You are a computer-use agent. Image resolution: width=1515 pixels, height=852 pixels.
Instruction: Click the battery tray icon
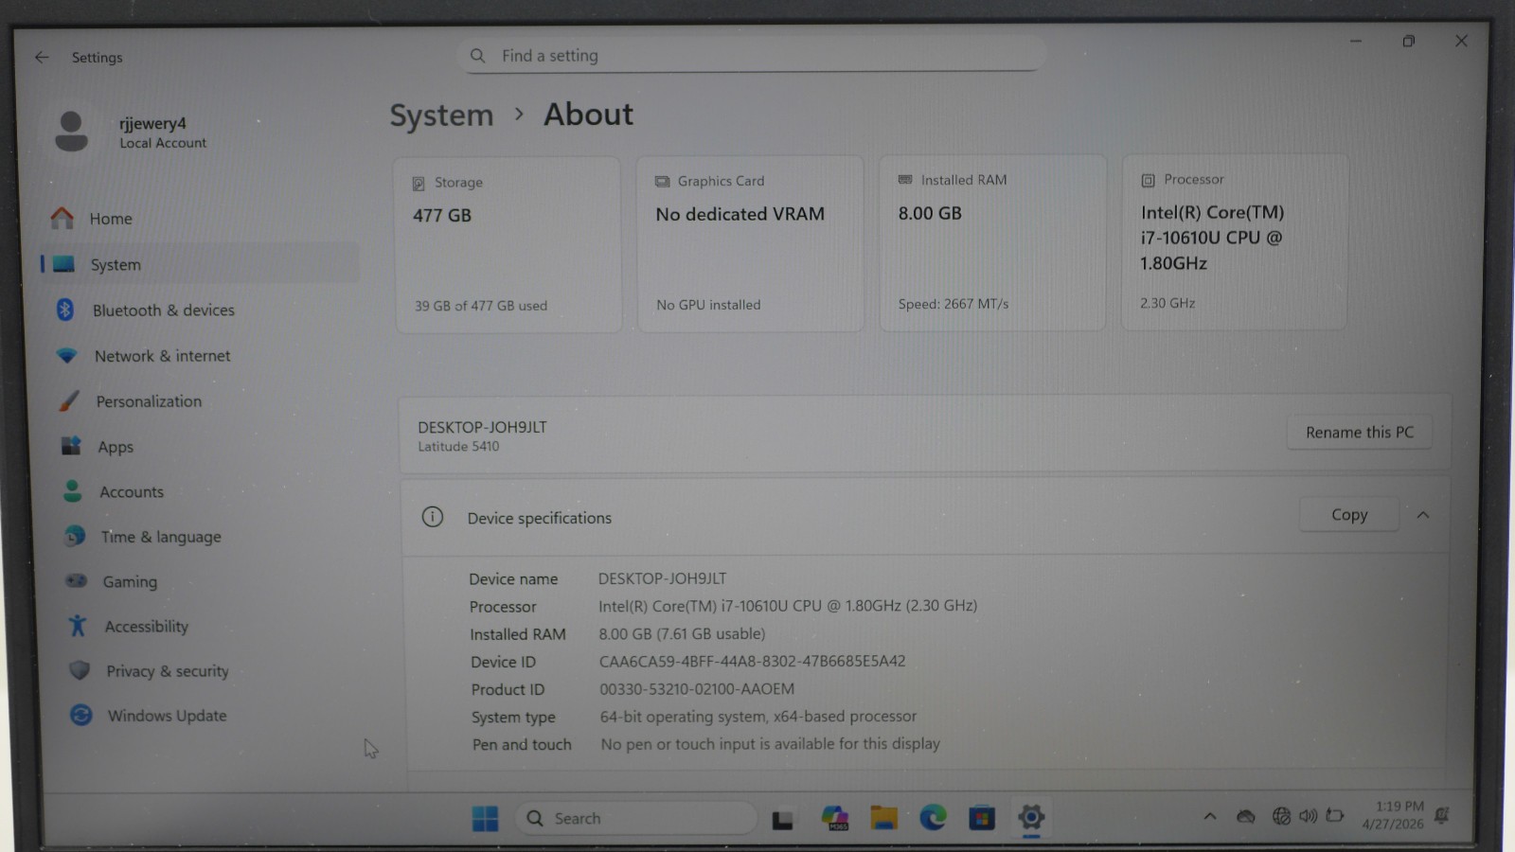tap(1335, 815)
